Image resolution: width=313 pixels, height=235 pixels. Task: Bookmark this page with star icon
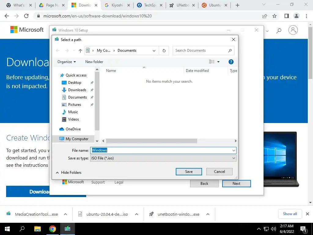click(x=274, y=16)
